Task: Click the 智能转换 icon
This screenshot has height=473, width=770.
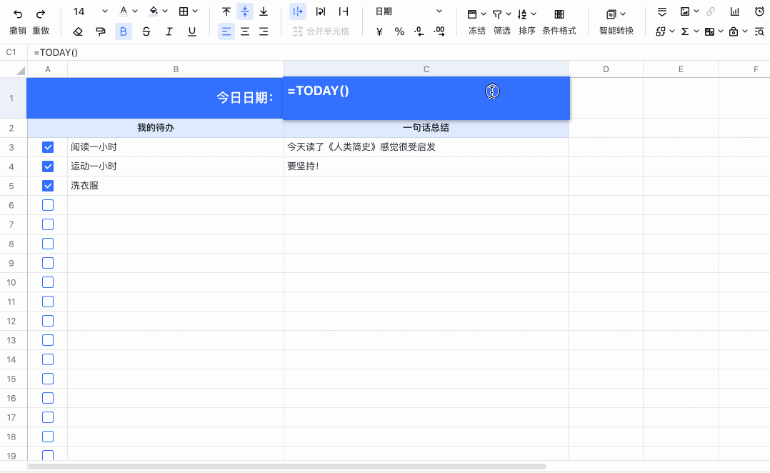Action: coord(611,14)
